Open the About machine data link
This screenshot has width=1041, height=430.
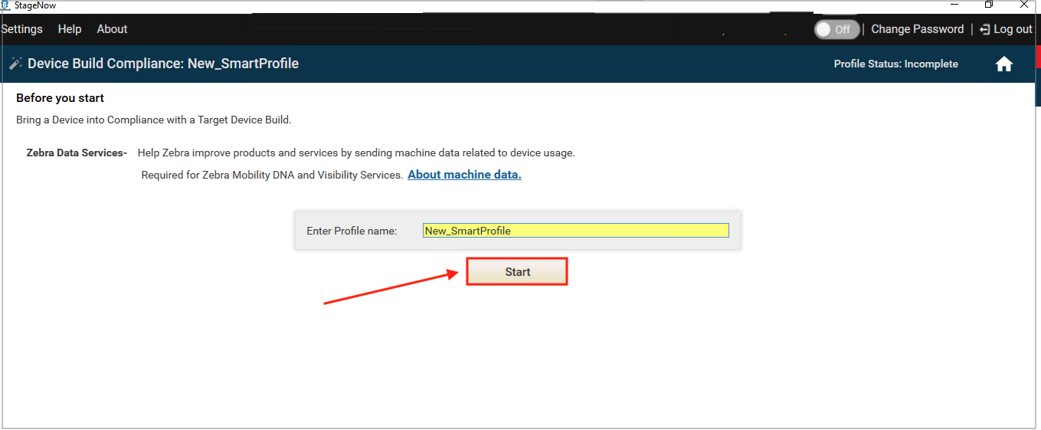click(464, 175)
